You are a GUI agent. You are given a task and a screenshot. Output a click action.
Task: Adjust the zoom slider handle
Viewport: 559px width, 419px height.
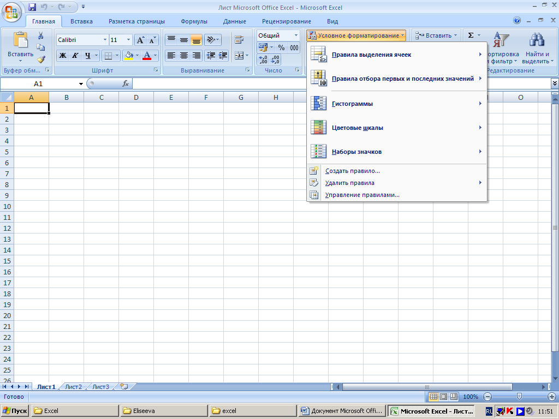(519, 396)
